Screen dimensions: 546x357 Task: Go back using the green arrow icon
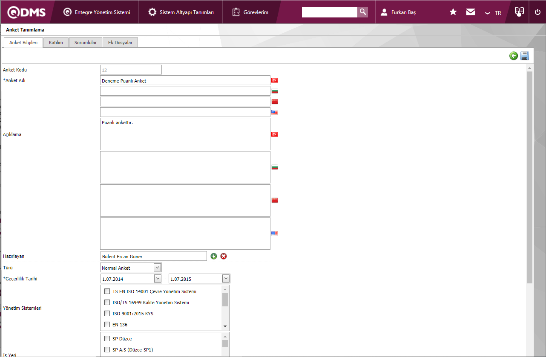tap(514, 56)
